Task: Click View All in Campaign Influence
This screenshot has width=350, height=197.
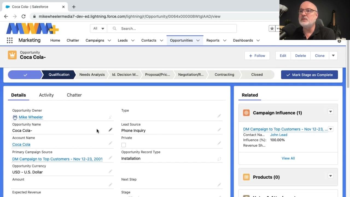Action: point(288,158)
